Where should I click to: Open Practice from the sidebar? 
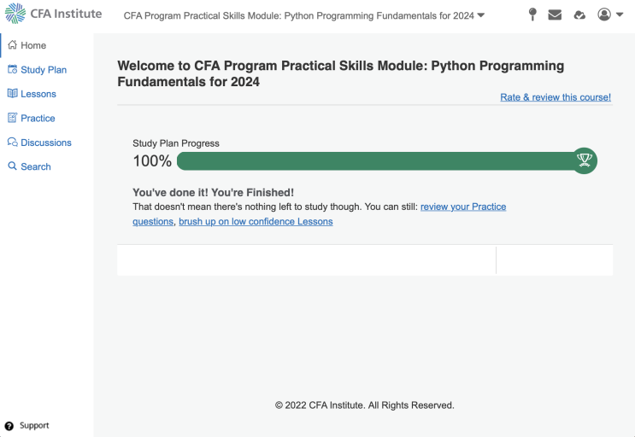click(x=38, y=119)
